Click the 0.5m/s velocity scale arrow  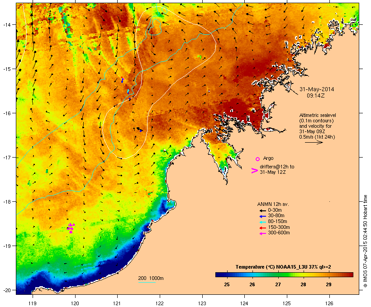click(x=314, y=142)
